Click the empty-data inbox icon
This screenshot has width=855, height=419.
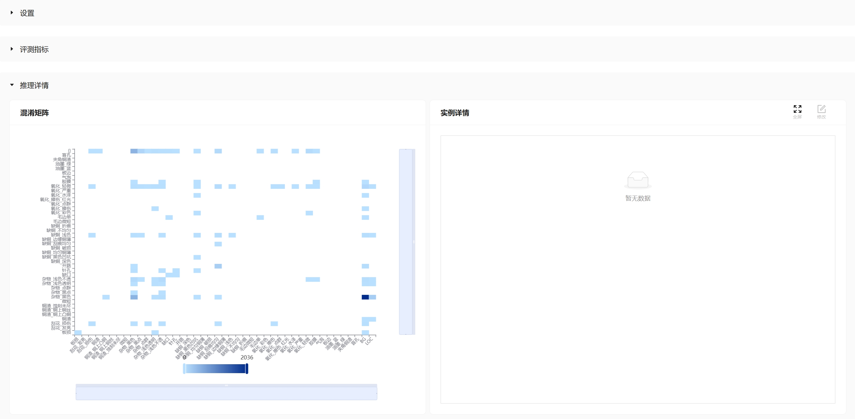[638, 180]
